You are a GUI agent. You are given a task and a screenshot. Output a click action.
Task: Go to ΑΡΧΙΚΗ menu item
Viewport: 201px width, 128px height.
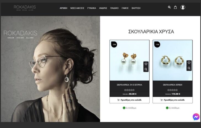(x=64, y=8)
